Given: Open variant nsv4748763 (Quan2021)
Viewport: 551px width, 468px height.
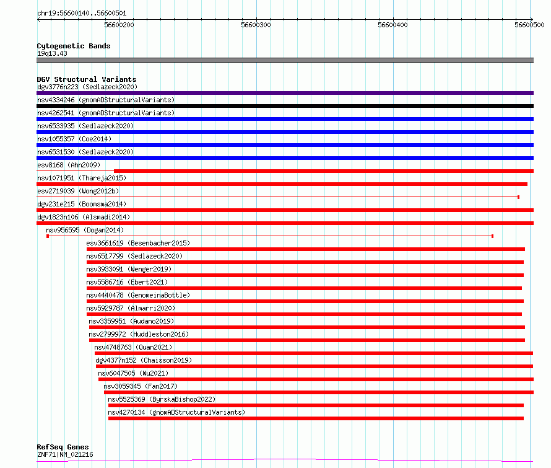Looking at the screenshot, I should [133, 347].
